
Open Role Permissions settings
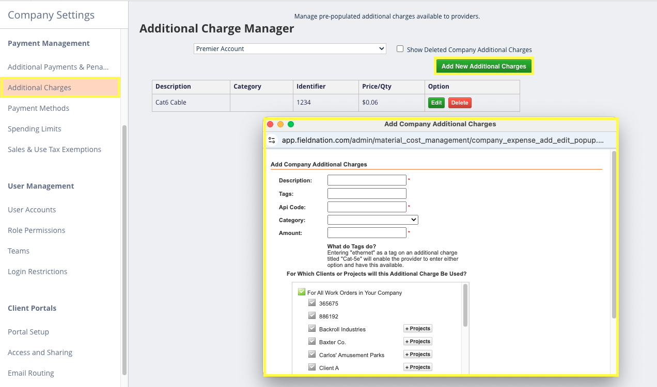click(37, 230)
